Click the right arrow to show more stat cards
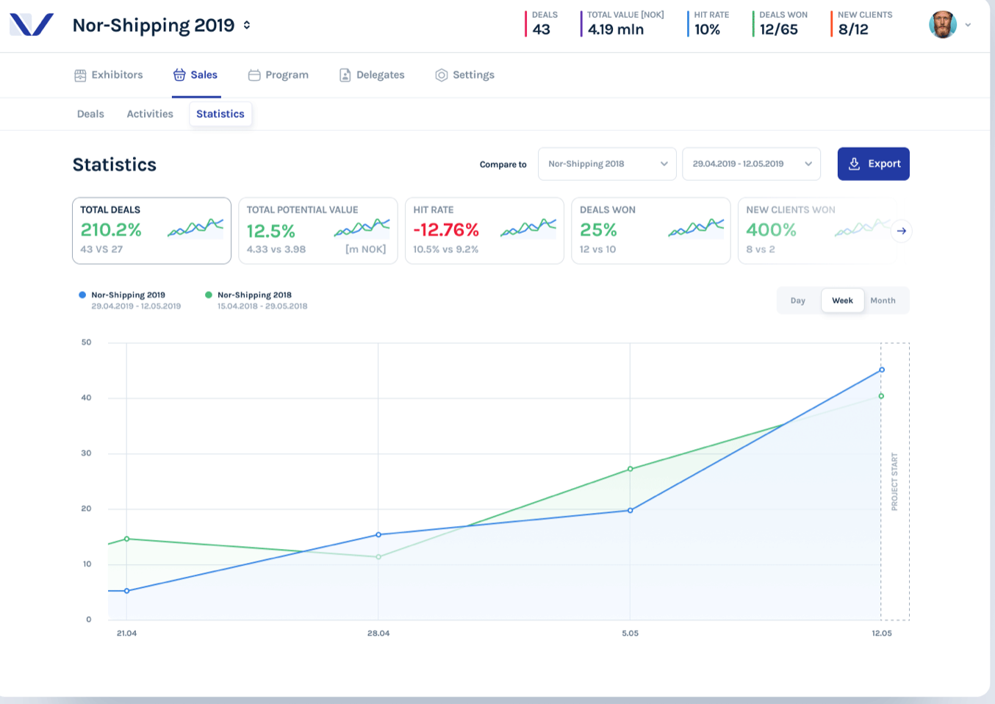995x704 pixels. [902, 231]
